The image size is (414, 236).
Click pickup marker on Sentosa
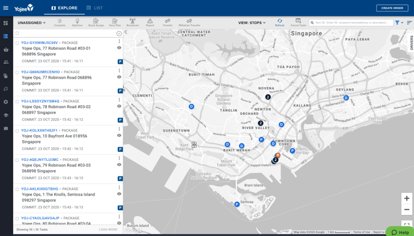point(237,204)
